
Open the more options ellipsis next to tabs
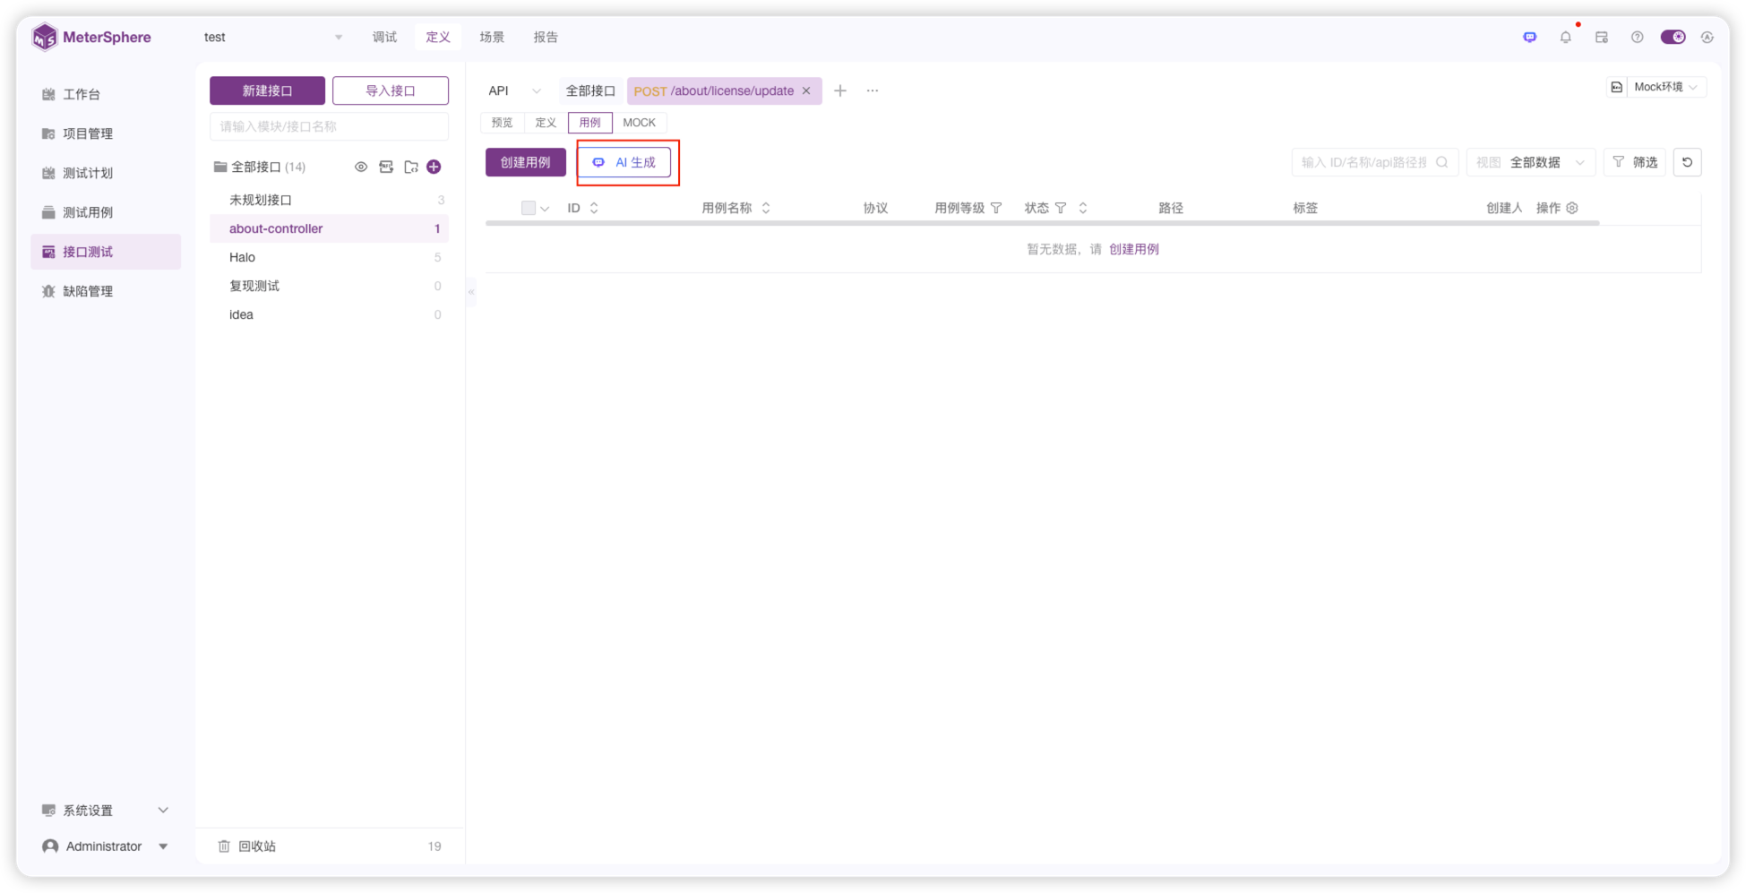tap(873, 90)
